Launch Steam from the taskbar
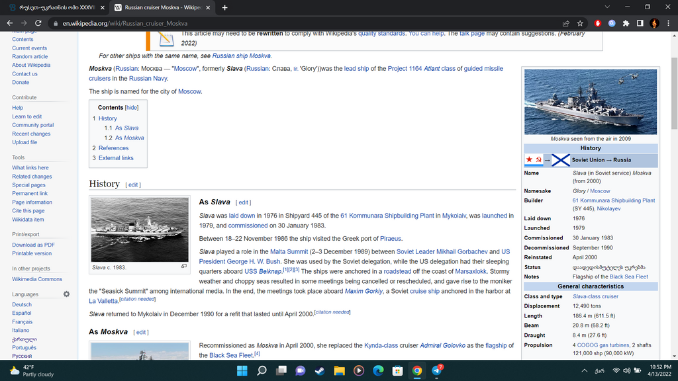 (x=320, y=370)
